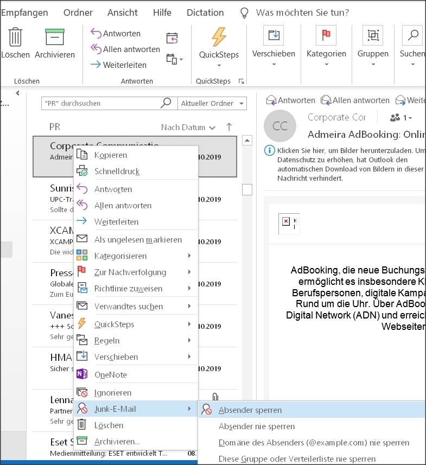This screenshot has width=426, height=465.
Task: Click the QuickSteps lightning icon in ribbon
Action: pos(219,37)
